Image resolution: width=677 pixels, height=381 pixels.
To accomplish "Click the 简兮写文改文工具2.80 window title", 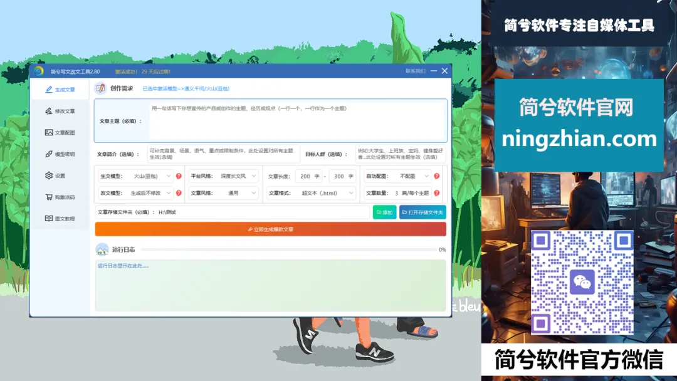I will click(x=75, y=71).
